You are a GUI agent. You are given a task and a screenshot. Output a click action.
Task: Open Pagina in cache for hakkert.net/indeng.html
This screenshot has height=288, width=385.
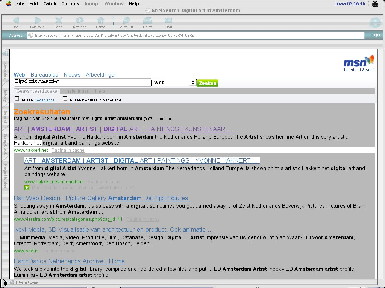(104, 182)
